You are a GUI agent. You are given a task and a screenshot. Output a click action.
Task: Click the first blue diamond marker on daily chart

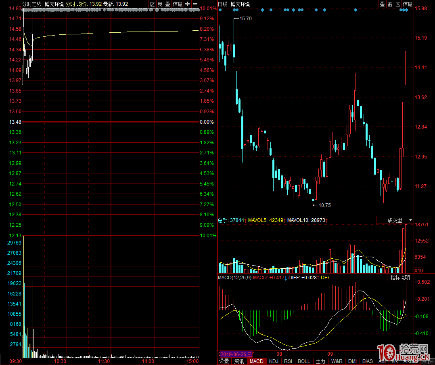click(x=220, y=10)
